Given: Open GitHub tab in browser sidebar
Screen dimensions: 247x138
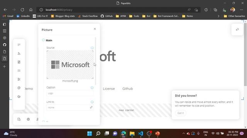Looking at the screenshot, I should click(x=5, y=45).
